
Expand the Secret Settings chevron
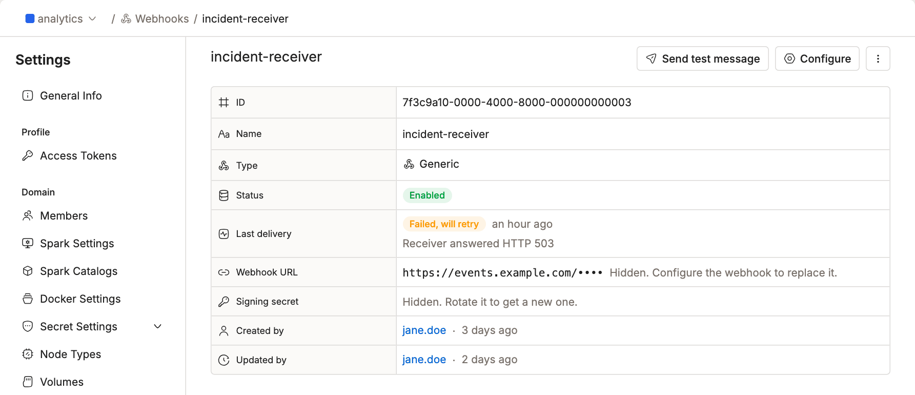[x=158, y=327]
